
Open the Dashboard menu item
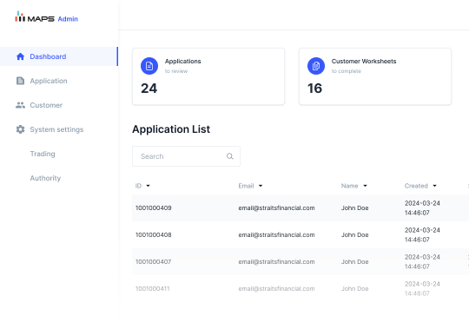(59, 56)
